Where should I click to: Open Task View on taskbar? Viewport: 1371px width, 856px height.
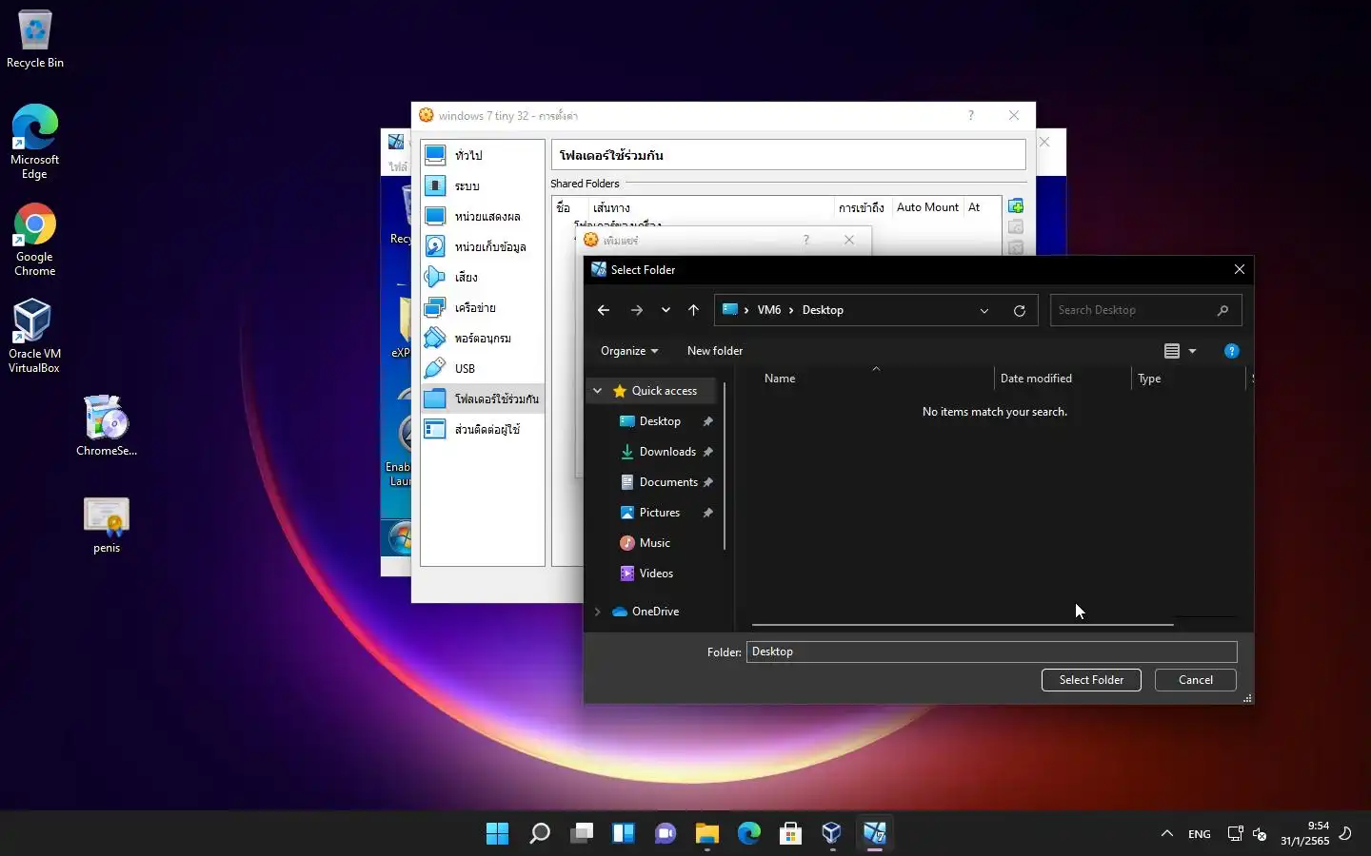tap(581, 834)
